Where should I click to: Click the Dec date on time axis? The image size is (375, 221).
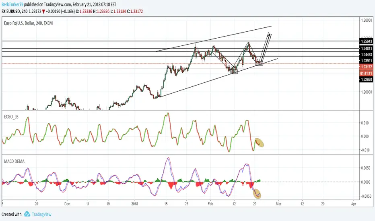[x=67, y=204]
